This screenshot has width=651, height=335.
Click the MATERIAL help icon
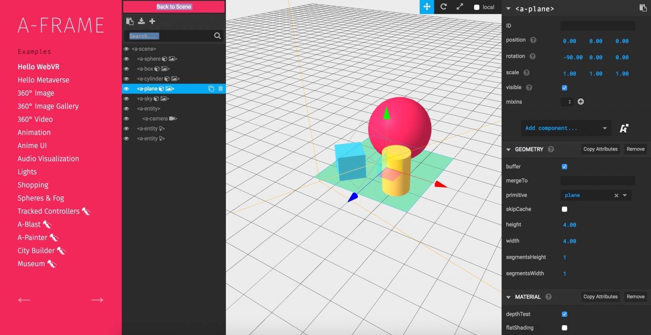coord(548,297)
